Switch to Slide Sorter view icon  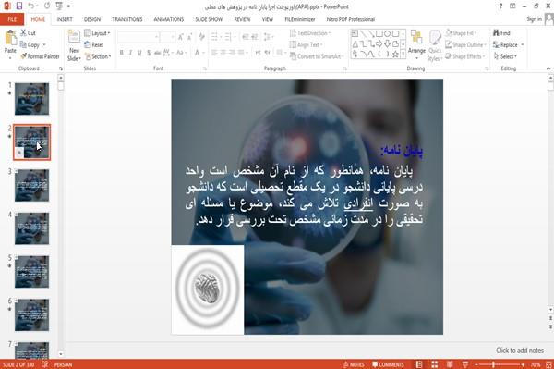435,364
